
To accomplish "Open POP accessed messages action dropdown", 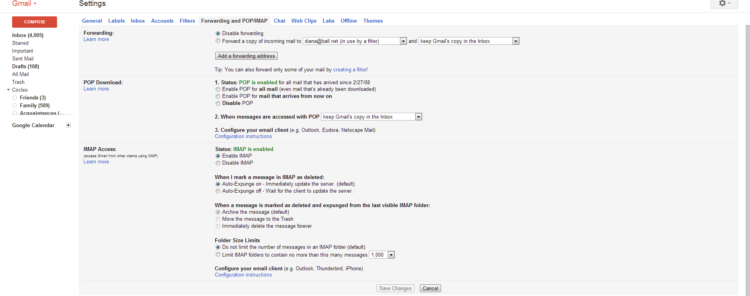I will click(418, 117).
